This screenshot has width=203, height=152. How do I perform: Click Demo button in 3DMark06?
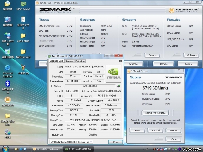164,64
